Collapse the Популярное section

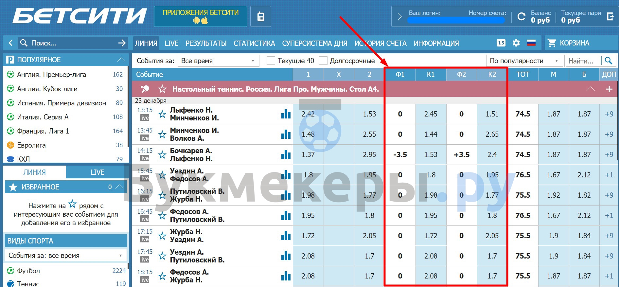(x=121, y=60)
